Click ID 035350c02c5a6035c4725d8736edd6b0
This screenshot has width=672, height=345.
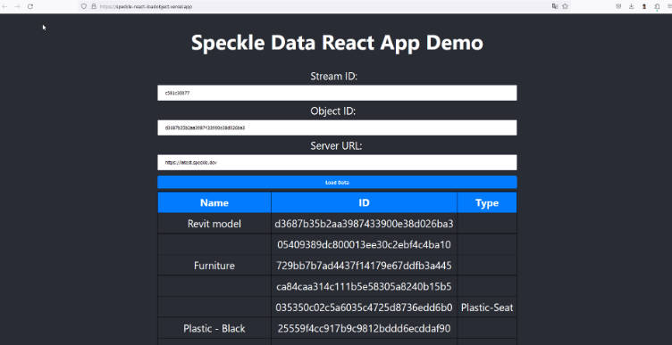pyautogui.click(x=364, y=308)
